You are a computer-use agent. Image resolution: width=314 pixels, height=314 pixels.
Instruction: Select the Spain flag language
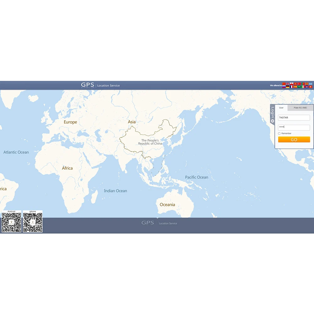click(295, 87)
